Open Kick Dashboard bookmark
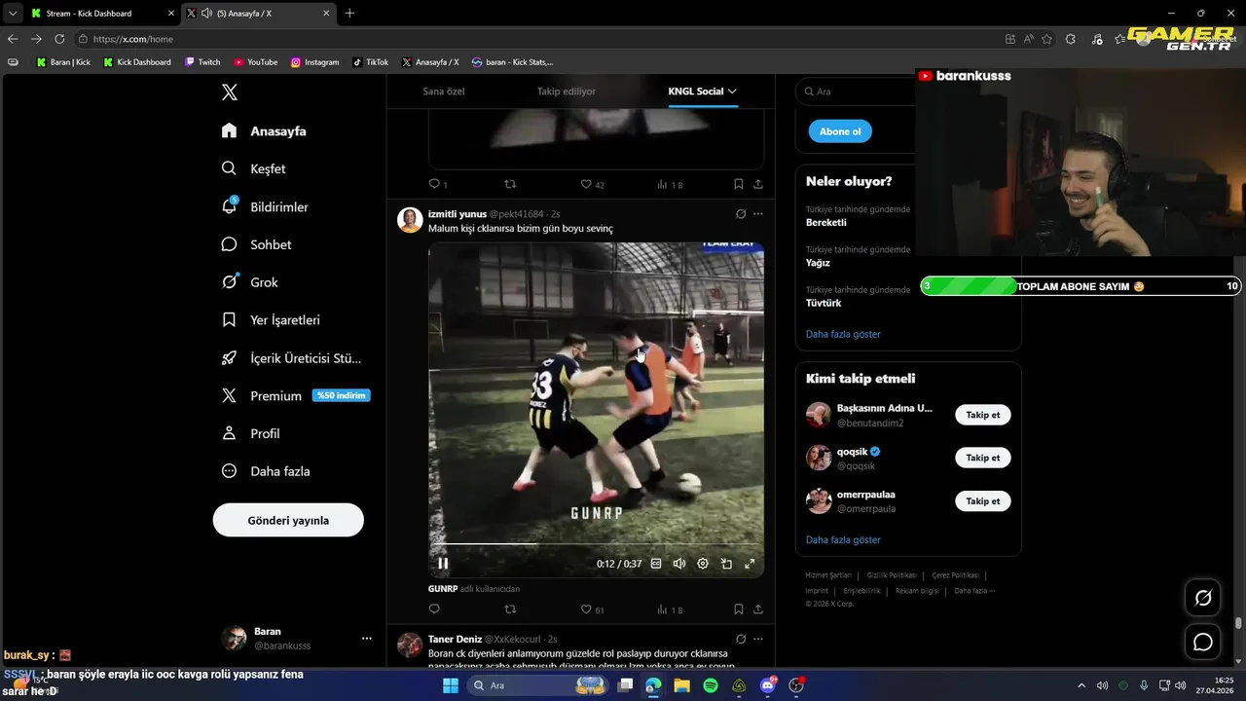Screen dimensions: 1246x701 tap(137, 62)
